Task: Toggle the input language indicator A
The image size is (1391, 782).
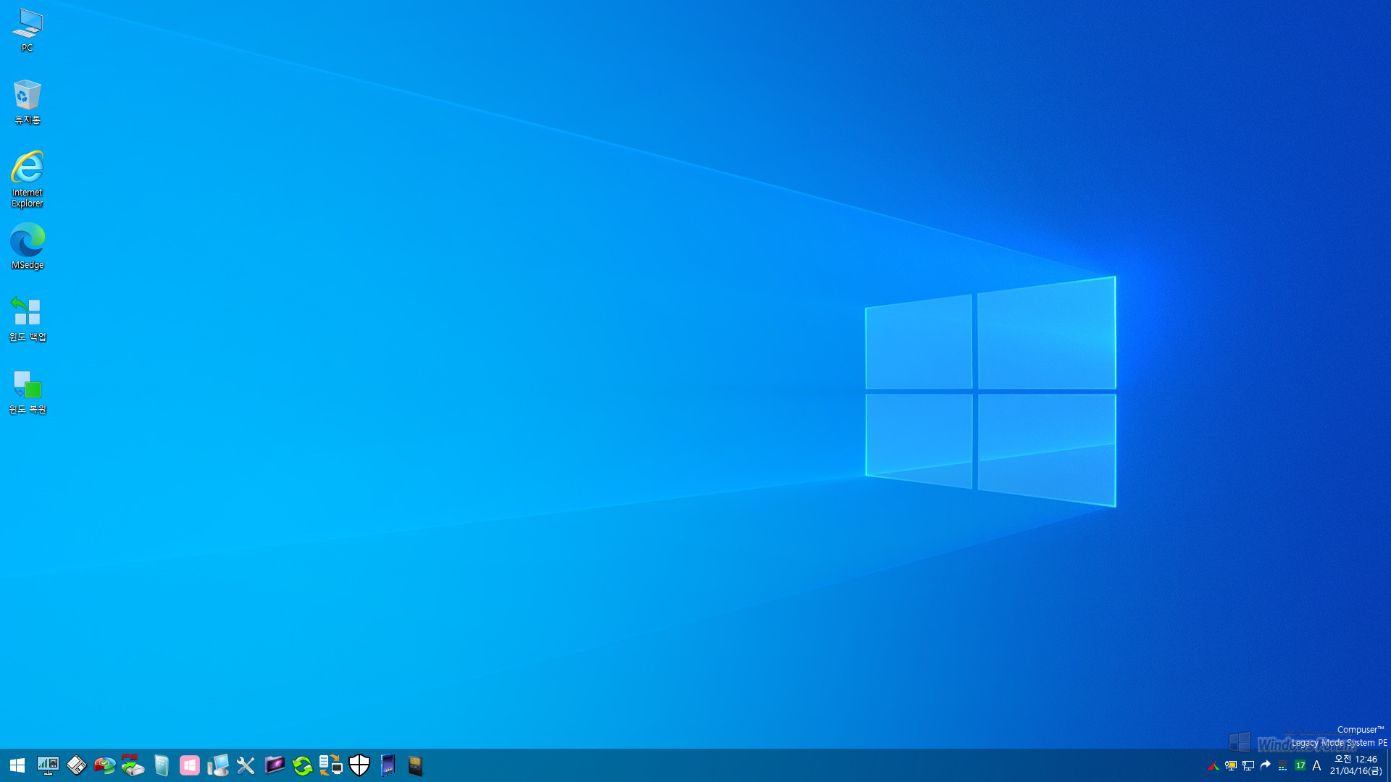Action: pos(1317,766)
